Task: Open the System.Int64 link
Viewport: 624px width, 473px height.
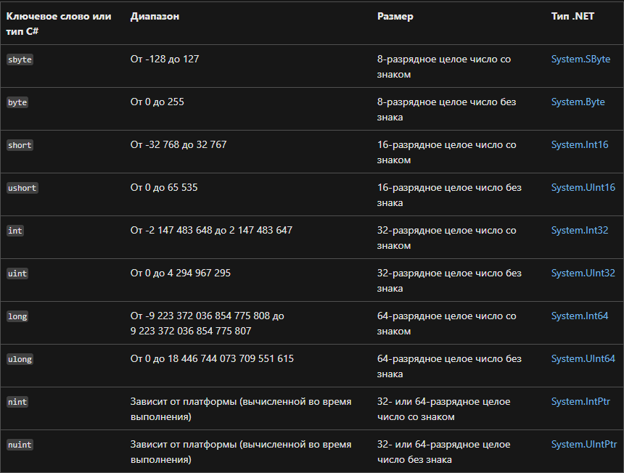Action: tap(579, 316)
